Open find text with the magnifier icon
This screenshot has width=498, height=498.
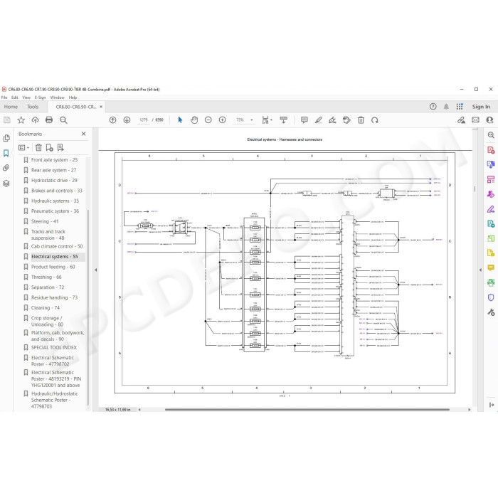click(x=63, y=120)
